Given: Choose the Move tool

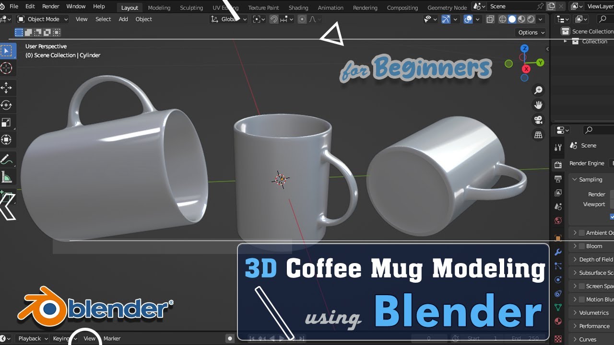Looking at the screenshot, I should pyautogui.click(x=7, y=88).
